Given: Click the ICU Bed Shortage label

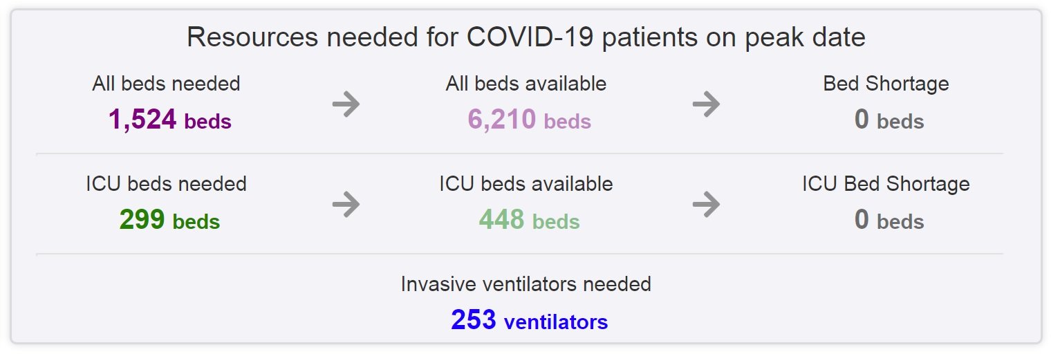Looking at the screenshot, I should [886, 184].
